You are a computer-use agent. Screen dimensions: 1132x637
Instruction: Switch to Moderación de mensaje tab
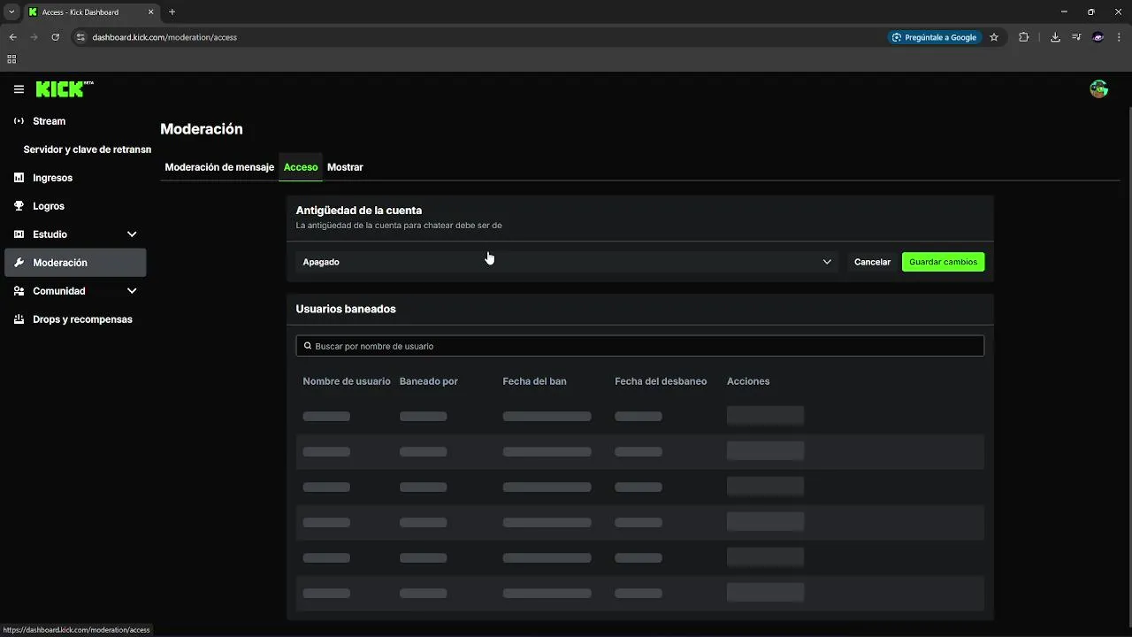219,167
